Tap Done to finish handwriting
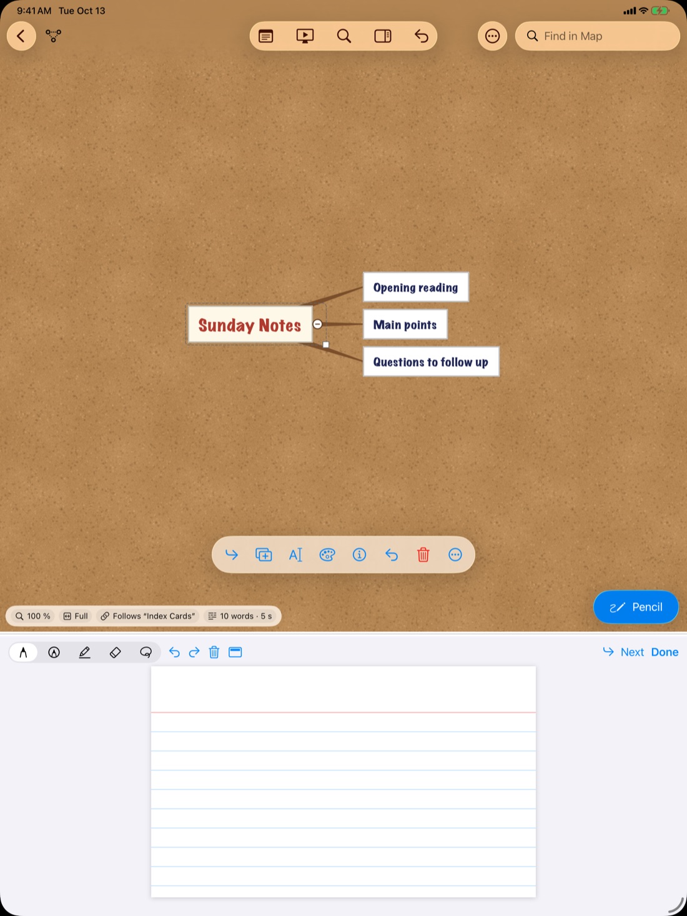687x916 pixels. tap(665, 652)
